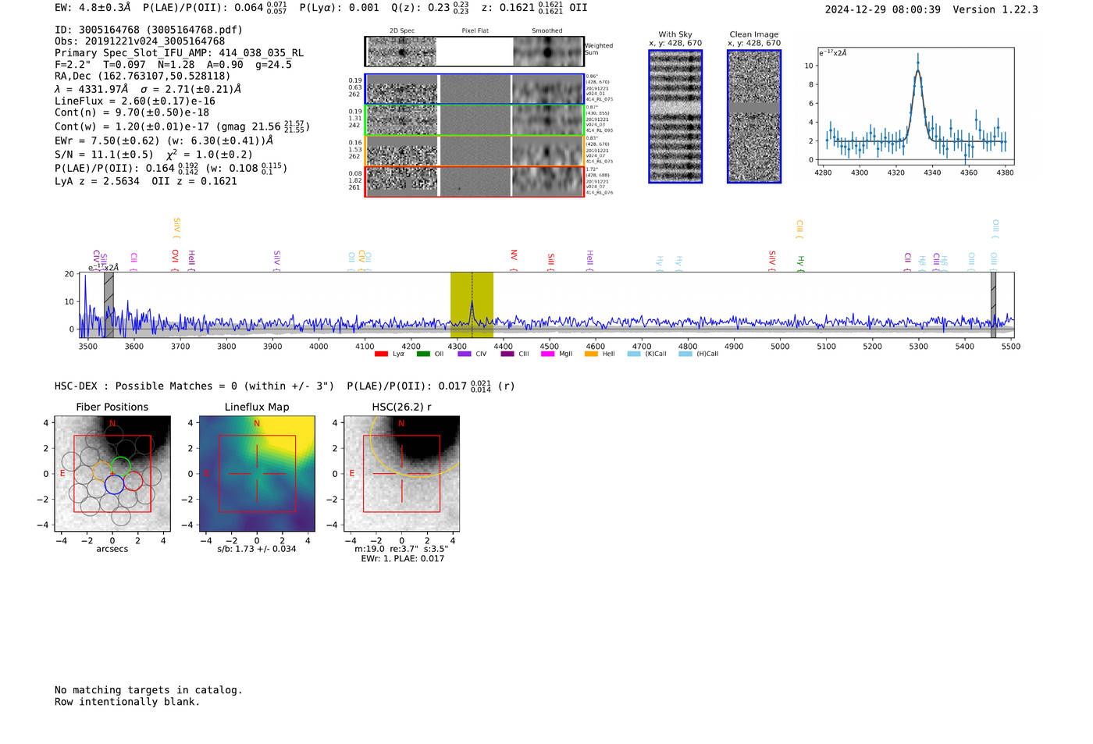The width and height of the screenshot is (1093, 744).
Task: Click the EWr: 1. PLAE: 0.017 caption
Action: (402, 558)
